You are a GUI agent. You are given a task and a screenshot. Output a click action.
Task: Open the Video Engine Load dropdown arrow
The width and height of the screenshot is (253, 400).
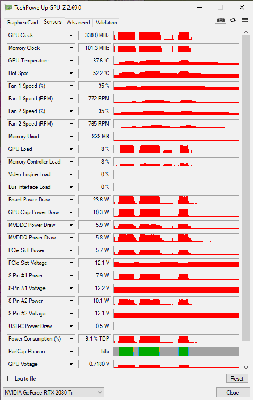tap(71, 174)
